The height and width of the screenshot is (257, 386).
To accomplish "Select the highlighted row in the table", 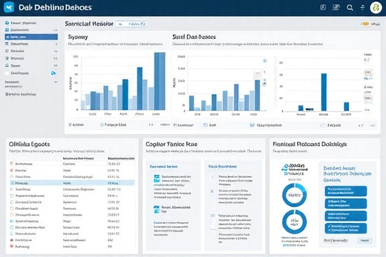I will pyautogui.click(x=72, y=183).
